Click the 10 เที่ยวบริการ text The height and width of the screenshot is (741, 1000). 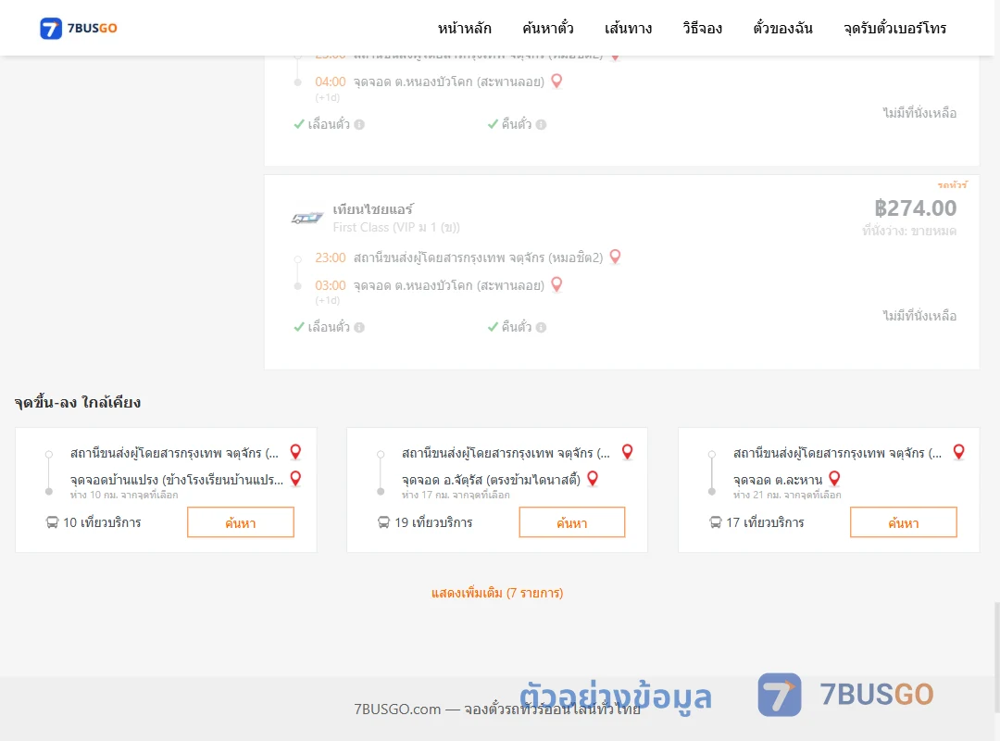pos(102,522)
